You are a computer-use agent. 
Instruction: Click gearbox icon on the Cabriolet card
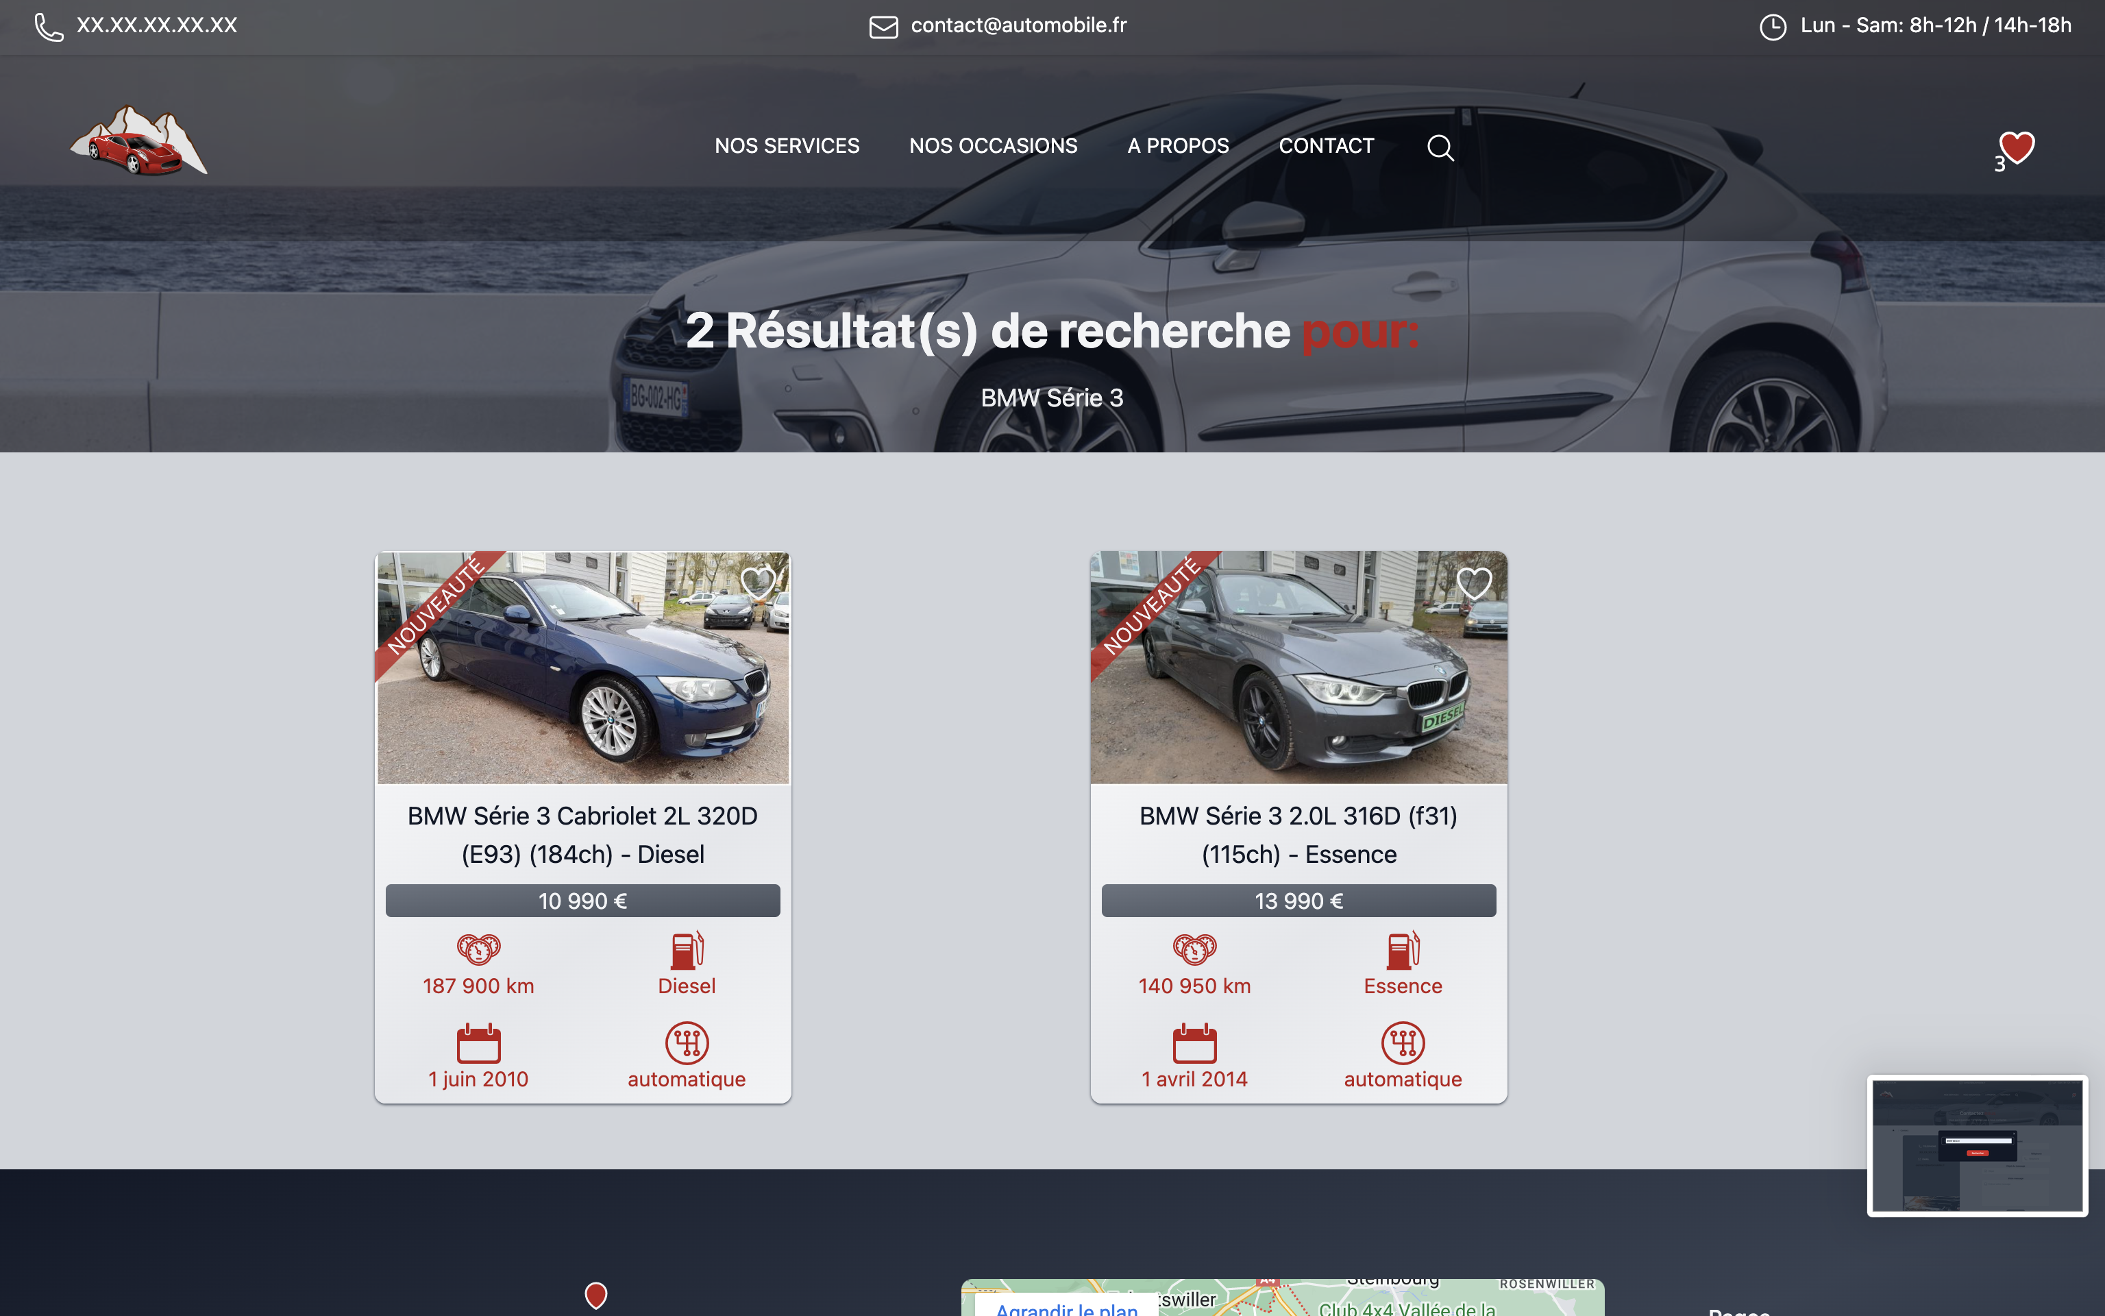click(x=687, y=1043)
